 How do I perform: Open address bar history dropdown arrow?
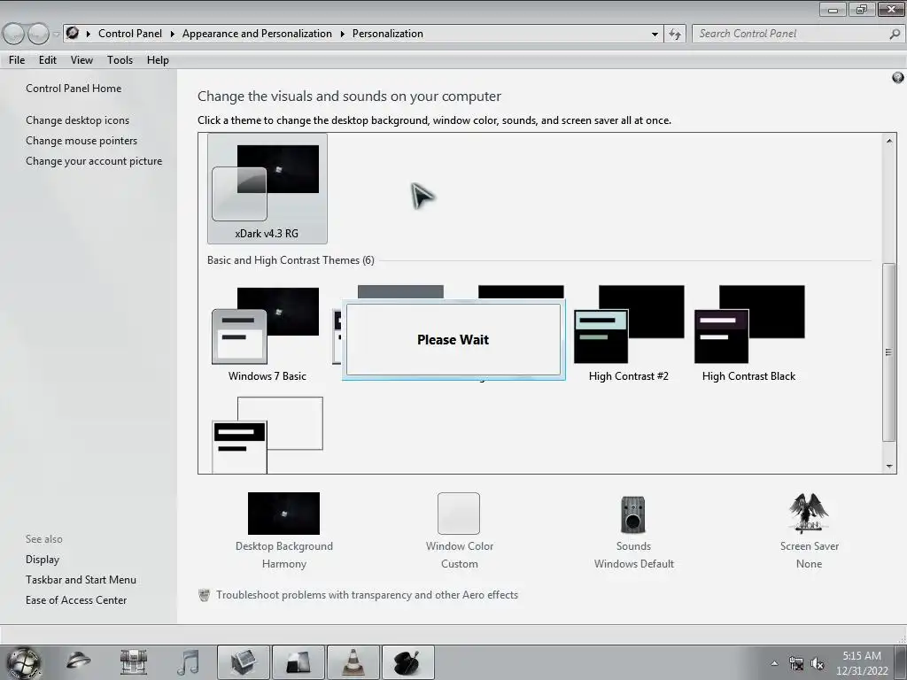coord(655,35)
